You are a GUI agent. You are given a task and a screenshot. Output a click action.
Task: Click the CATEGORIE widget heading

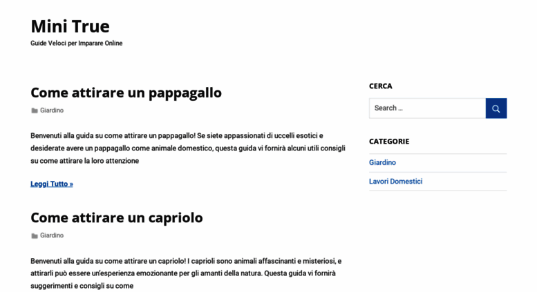click(389, 142)
